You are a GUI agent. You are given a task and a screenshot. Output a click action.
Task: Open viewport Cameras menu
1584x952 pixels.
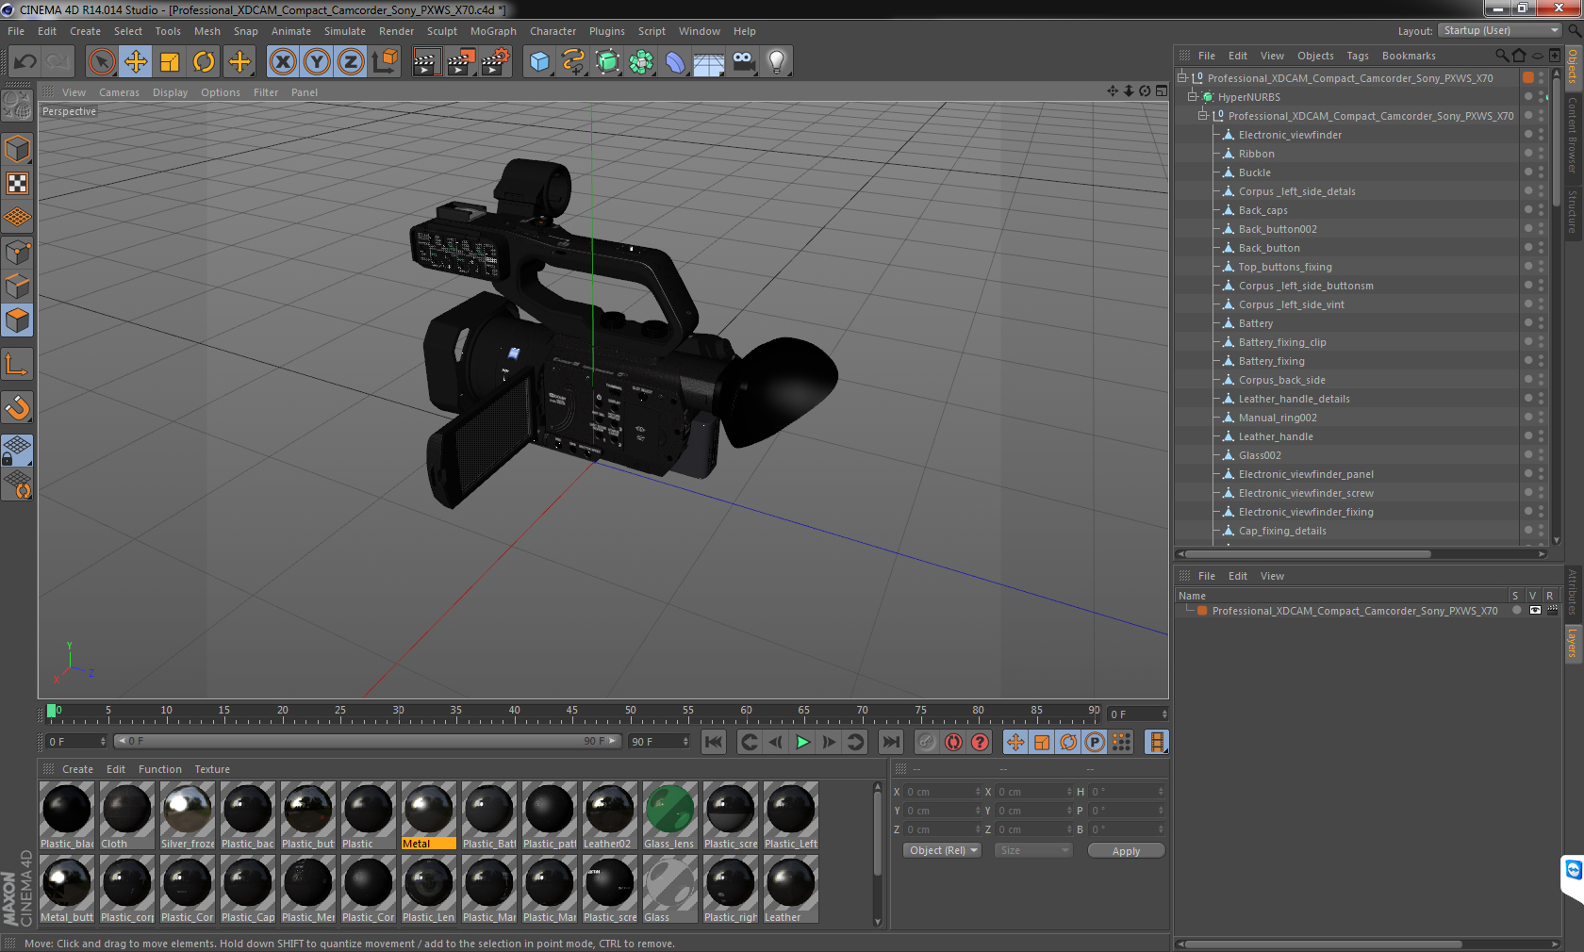point(119,92)
